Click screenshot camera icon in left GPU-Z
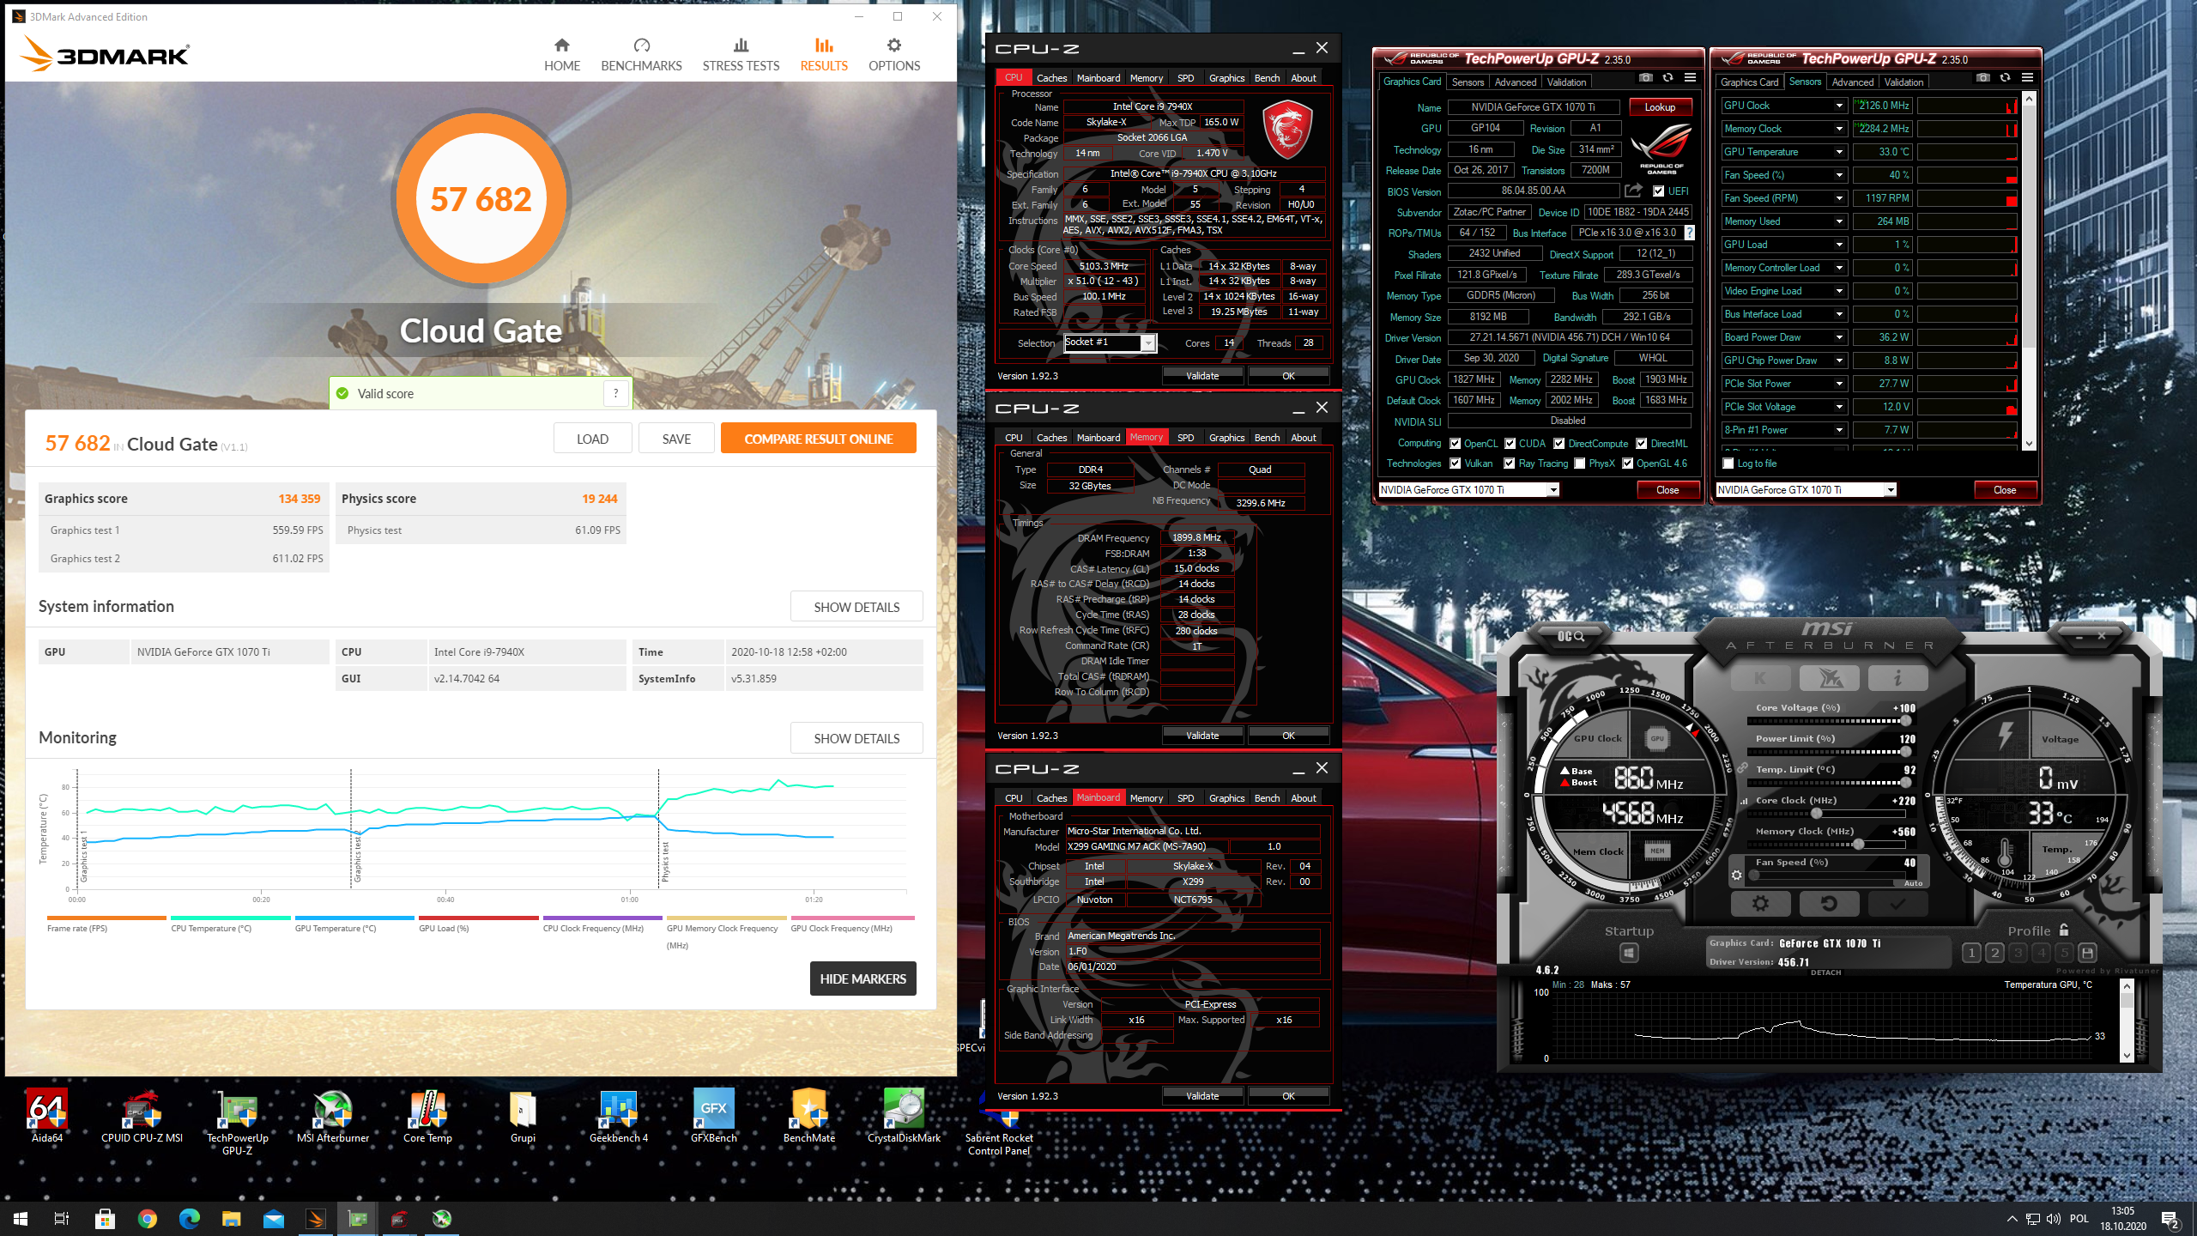This screenshot has width=2197, height=1236. (1645, 78)
